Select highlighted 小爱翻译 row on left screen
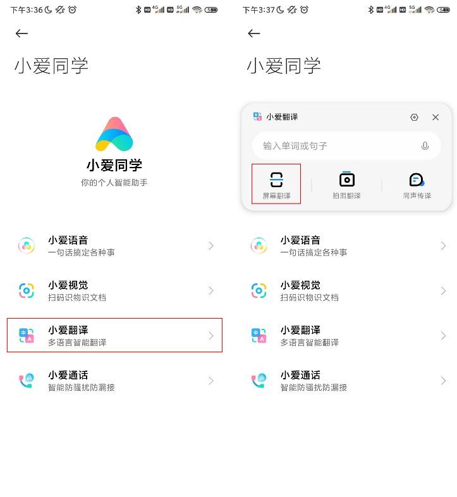Image resolution: width=457 pixels, height=497 pixels. (114, 335)
